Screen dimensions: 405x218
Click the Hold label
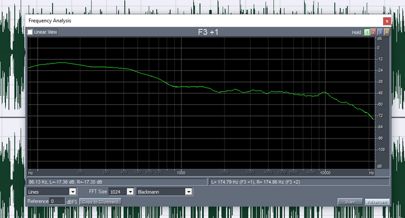[356, 32]
